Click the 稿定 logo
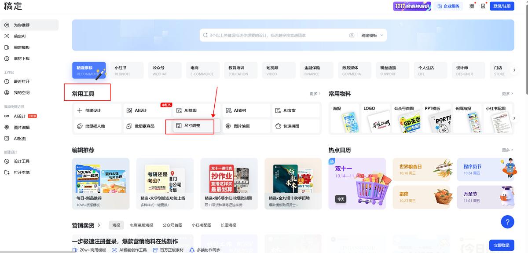The height and width of the screenshot is (253, 528). (x=13, y=6)
